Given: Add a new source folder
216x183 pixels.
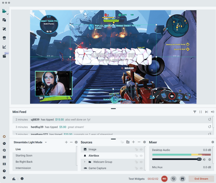Looking at the screenshot, I should pos(128,142).
